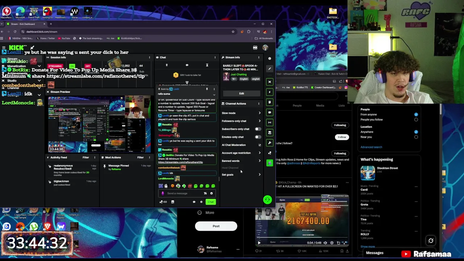Bookmark the page with the star icon
Viewport: 464px width, 261px height.
pyautogui.click(x=233, y=32)
